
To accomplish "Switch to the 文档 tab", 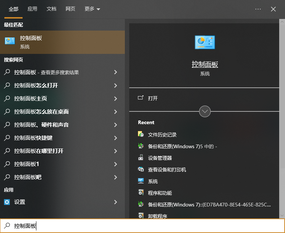I will point(51,9).
